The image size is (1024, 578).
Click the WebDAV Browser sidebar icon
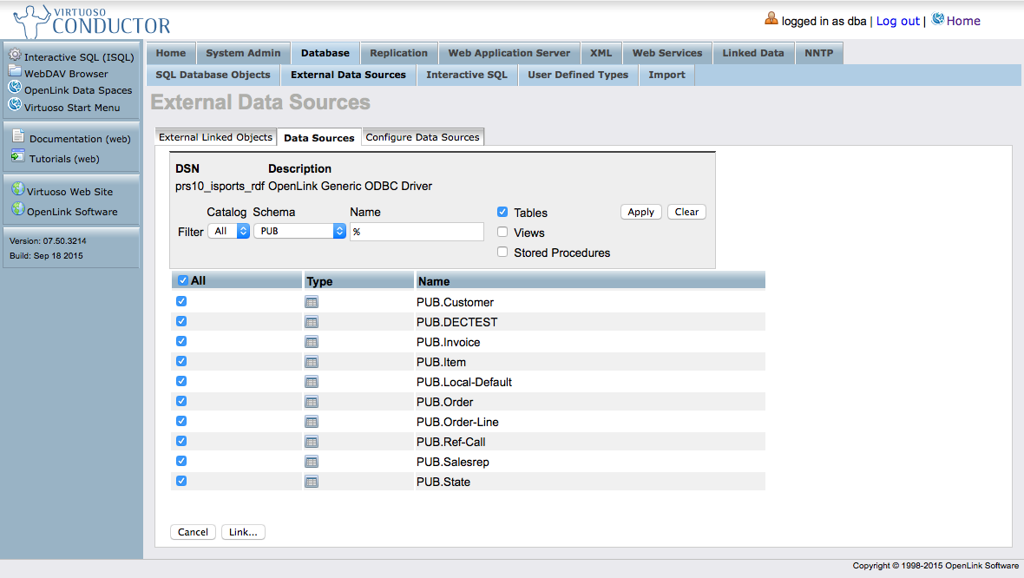tap(15, 73)
